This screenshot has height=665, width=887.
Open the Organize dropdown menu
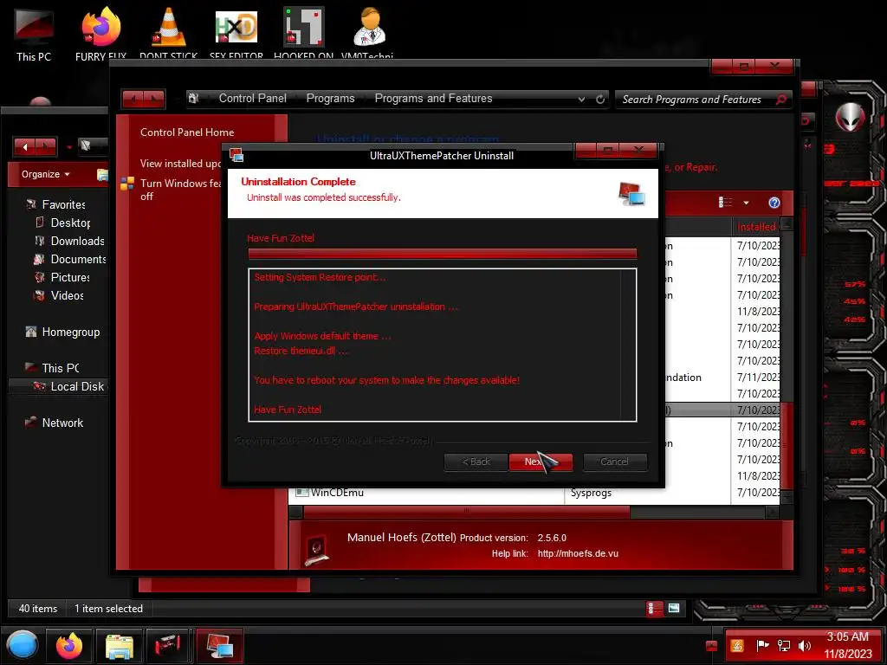(x=45, y=174)
